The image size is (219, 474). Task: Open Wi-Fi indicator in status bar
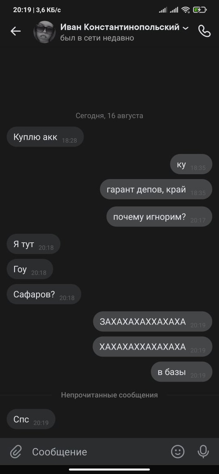[186, 10]
